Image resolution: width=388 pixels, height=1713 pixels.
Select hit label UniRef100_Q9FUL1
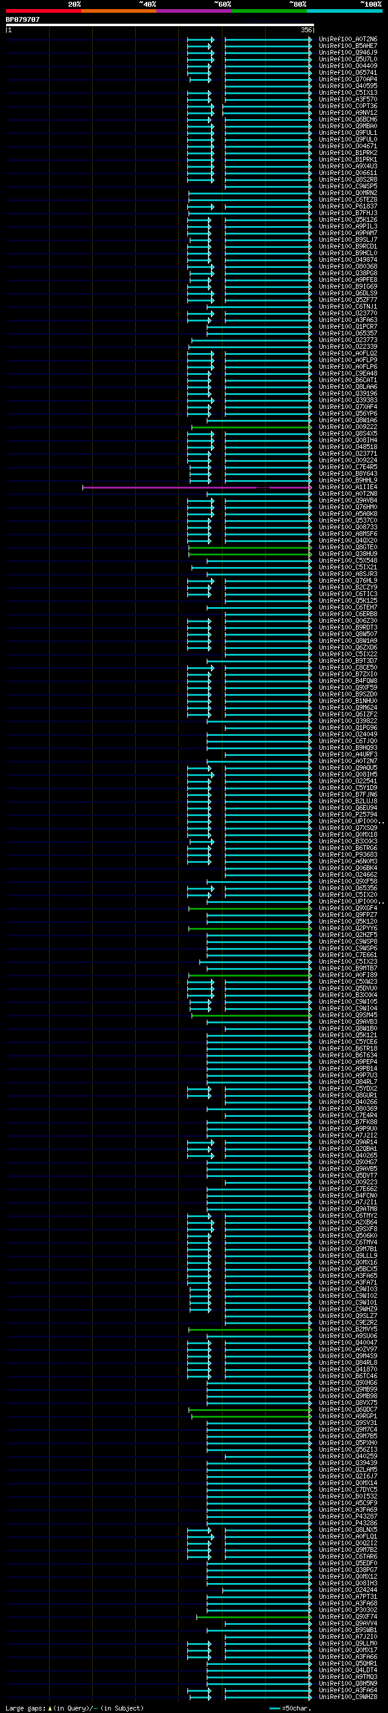[347, 132]
